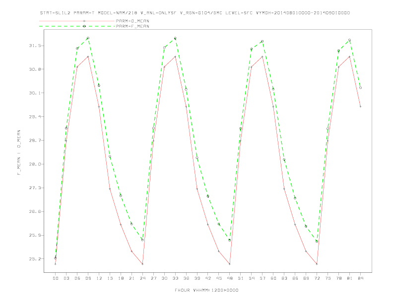The width and height of the screenshot is (393, 303).
Task: Click the x-axis tick label 00
Action: 56,278
